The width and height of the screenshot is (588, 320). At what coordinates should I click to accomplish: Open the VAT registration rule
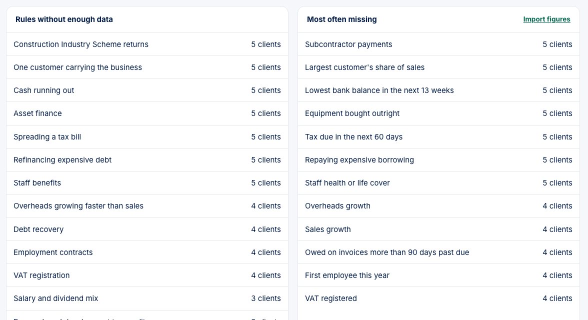coord(147,275)
